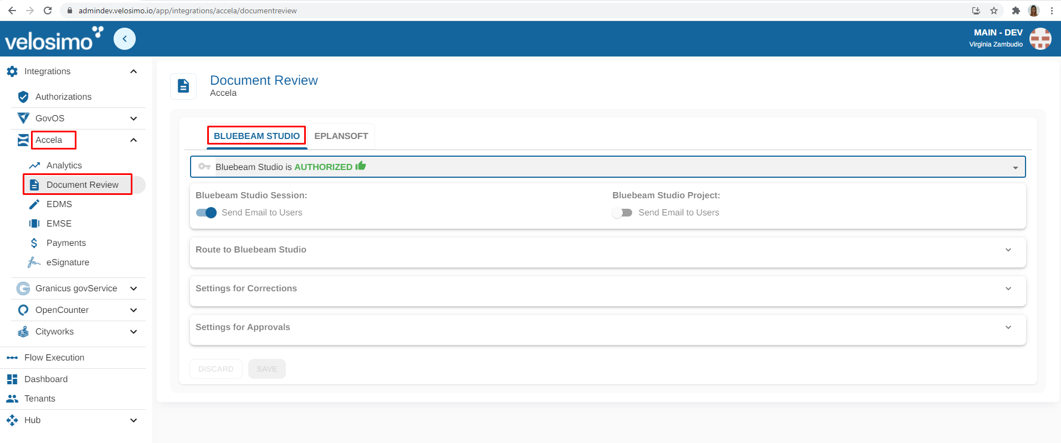The height and width of the screenshot is (443, 1061).
Task: Click the GovOS logo icon
Action: [23, 119]
